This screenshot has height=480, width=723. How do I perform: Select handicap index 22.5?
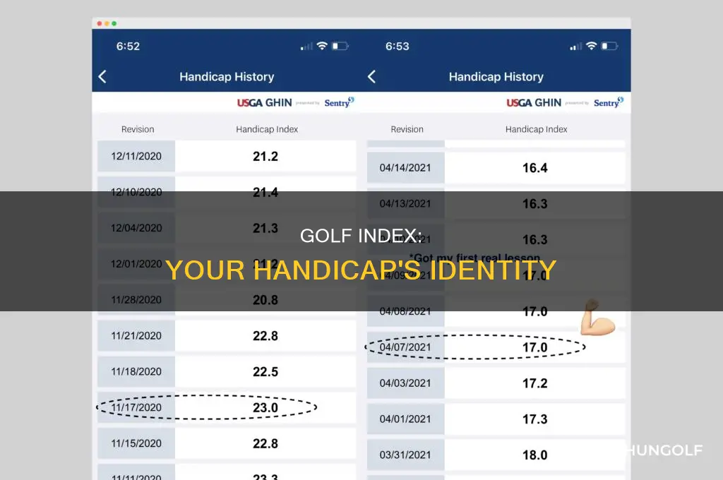point(265,371)
